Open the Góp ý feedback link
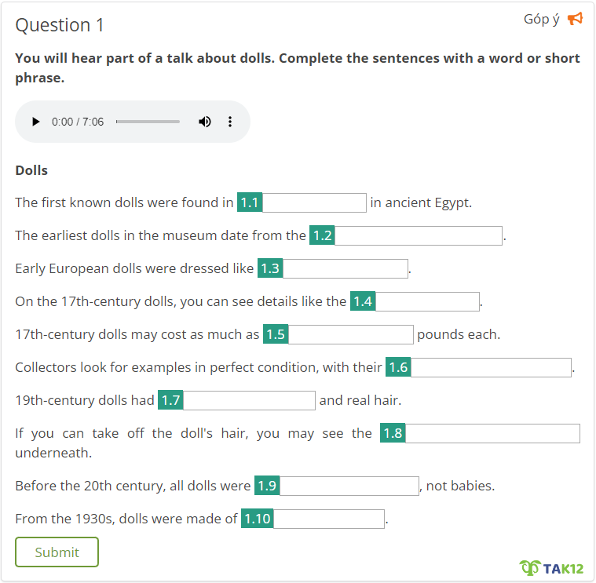Screen dimensions: 596x583 [541, 19]
